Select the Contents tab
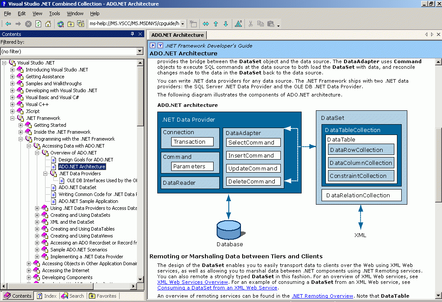 point(17,296)
